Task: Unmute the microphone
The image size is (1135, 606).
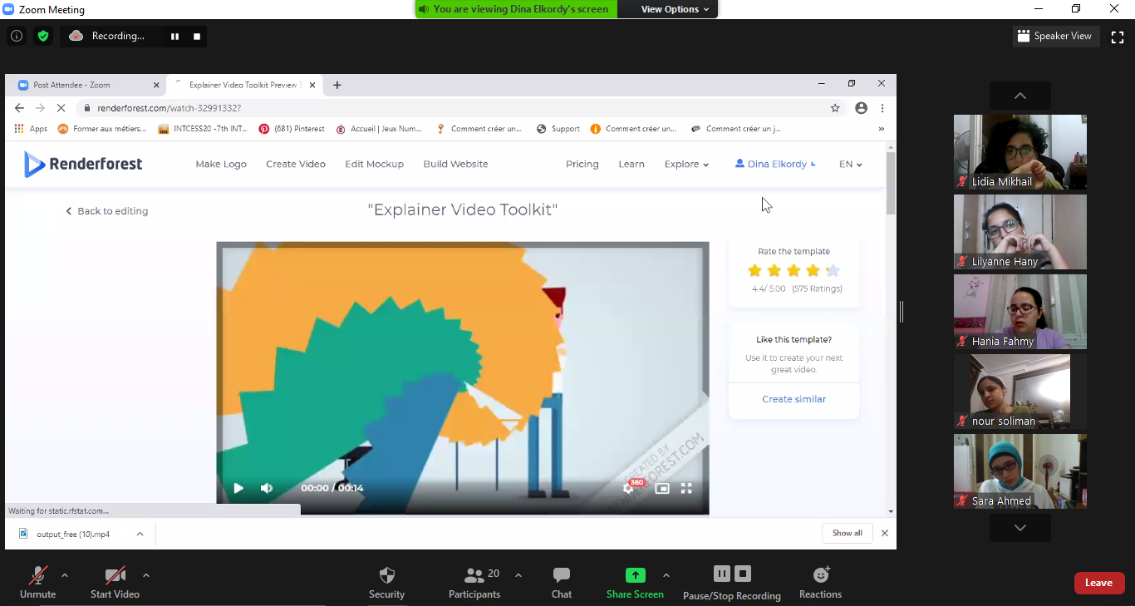Action: click(38, 575)
